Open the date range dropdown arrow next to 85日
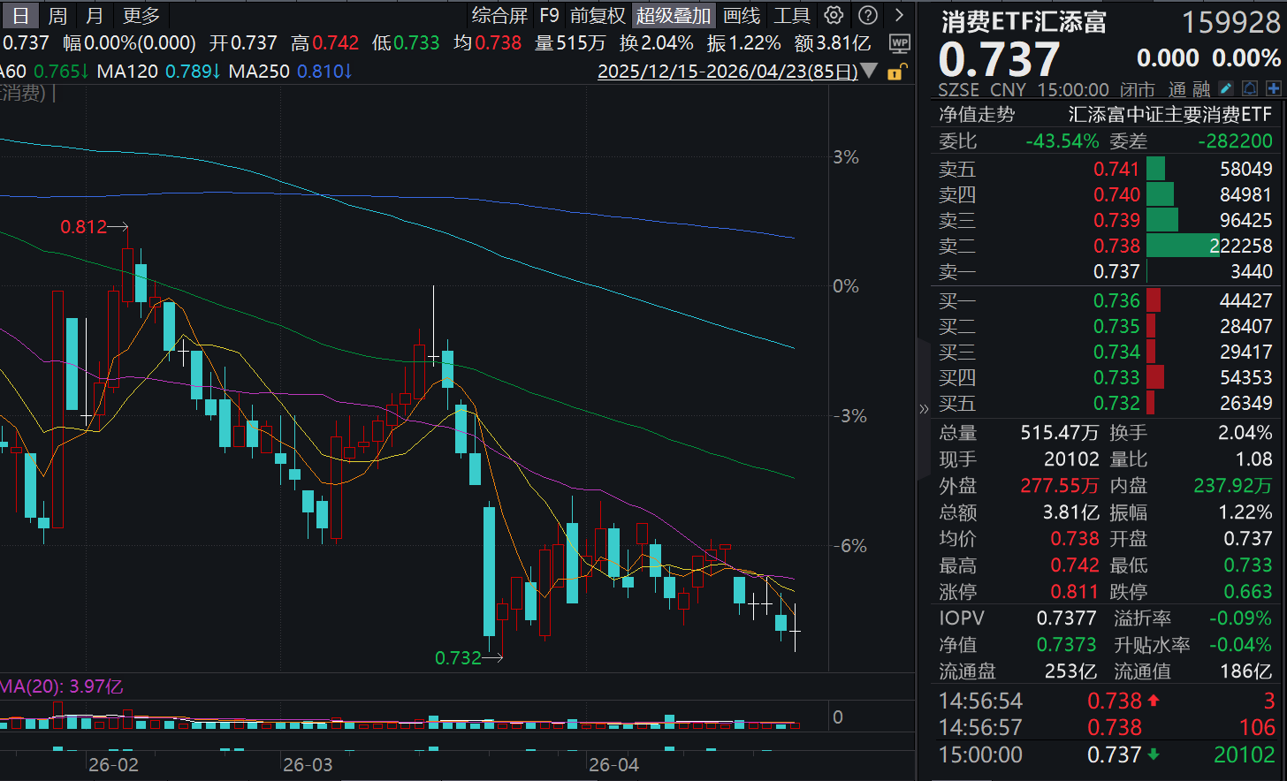This screenshot has width=1287, height=781. point(869,72)
